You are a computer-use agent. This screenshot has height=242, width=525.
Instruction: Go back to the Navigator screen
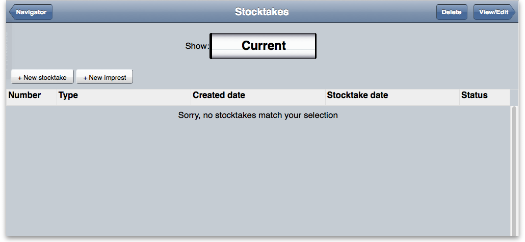31,12
